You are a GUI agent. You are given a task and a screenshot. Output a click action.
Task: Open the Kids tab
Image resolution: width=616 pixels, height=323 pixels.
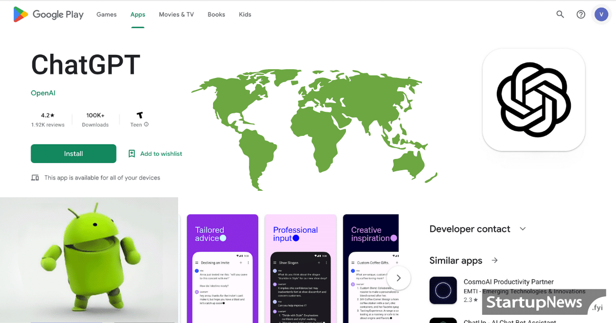245,14
